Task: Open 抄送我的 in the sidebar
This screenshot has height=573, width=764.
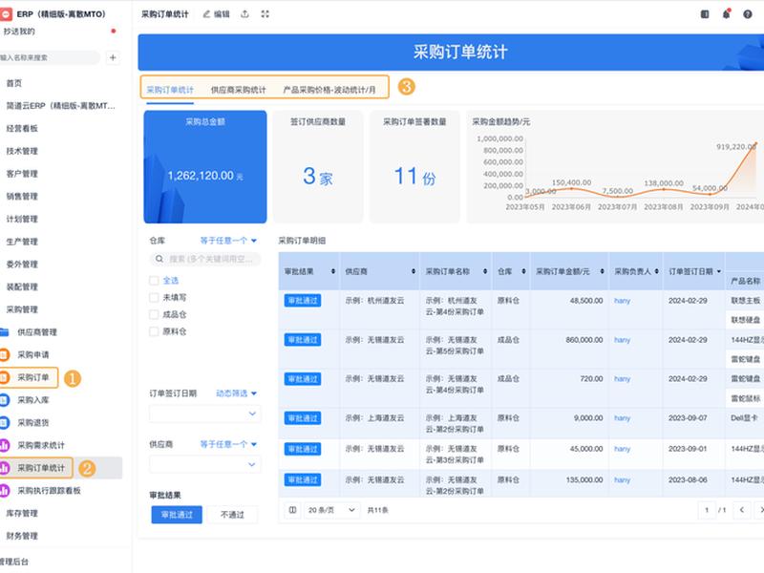Action: tap(19, 32)
